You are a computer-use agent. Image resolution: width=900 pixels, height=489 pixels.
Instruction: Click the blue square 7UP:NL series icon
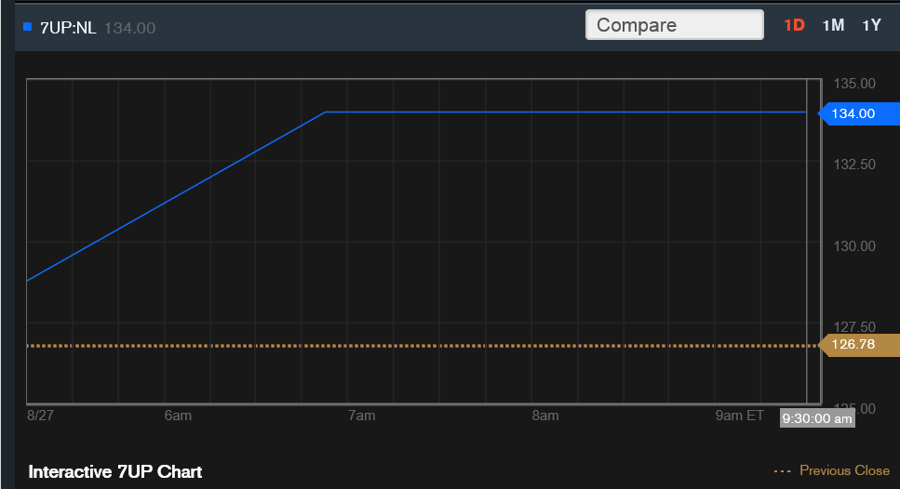[x=27, y=26]
